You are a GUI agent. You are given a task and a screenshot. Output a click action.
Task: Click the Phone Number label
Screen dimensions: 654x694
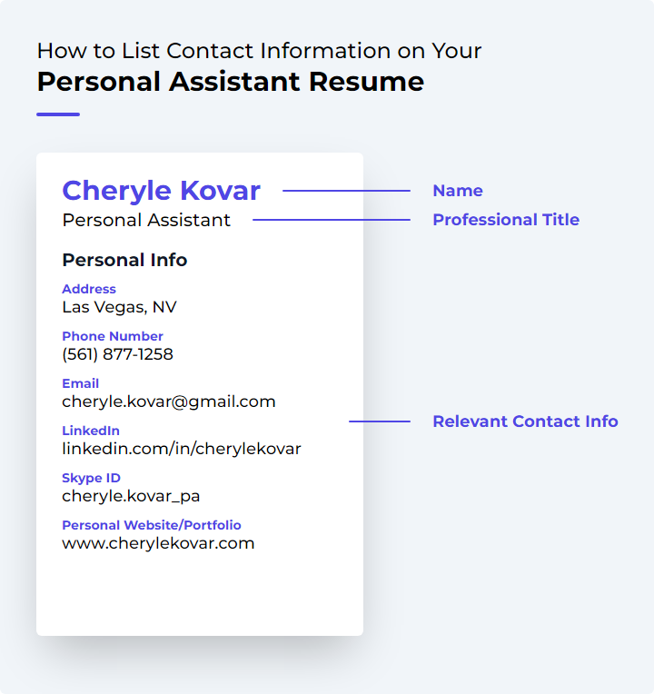[113, 336]
